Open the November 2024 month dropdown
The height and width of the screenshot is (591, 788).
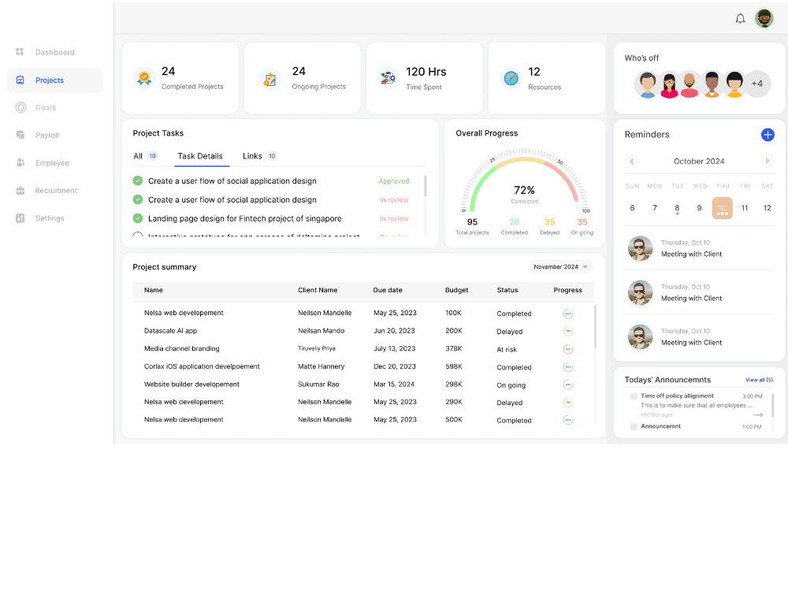560,267
